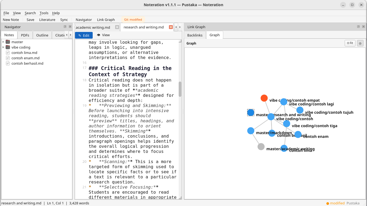Click Pustaka in the status bar
Image resolution: width=367 pixels, height=206 pixels.
point(353,203)
